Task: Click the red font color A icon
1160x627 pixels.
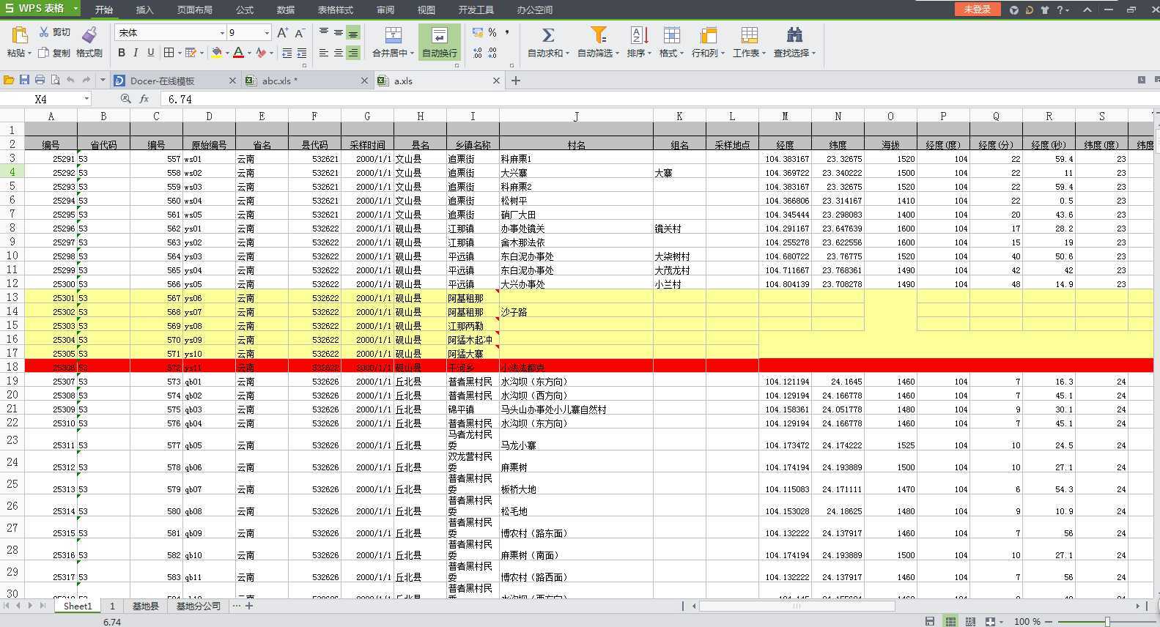Action: [x=238, y=53]
